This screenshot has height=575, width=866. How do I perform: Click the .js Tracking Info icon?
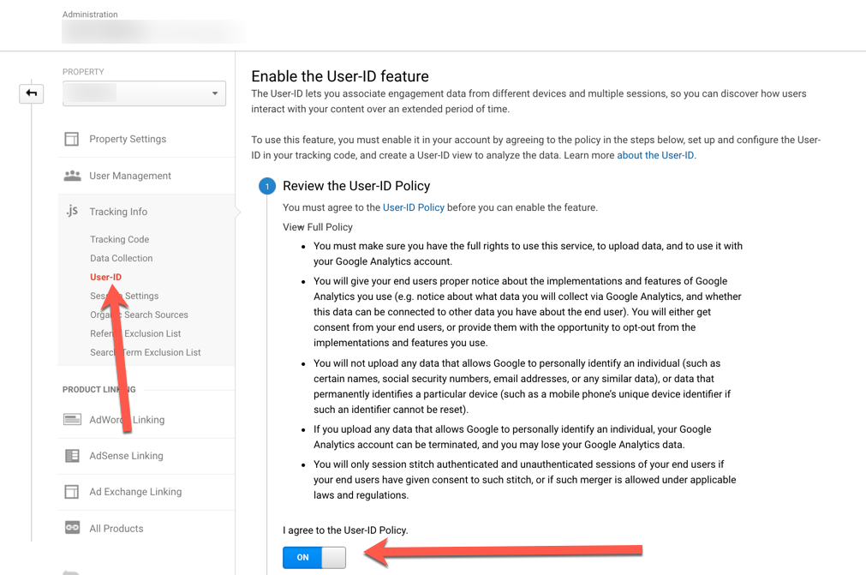pos(72,211)
